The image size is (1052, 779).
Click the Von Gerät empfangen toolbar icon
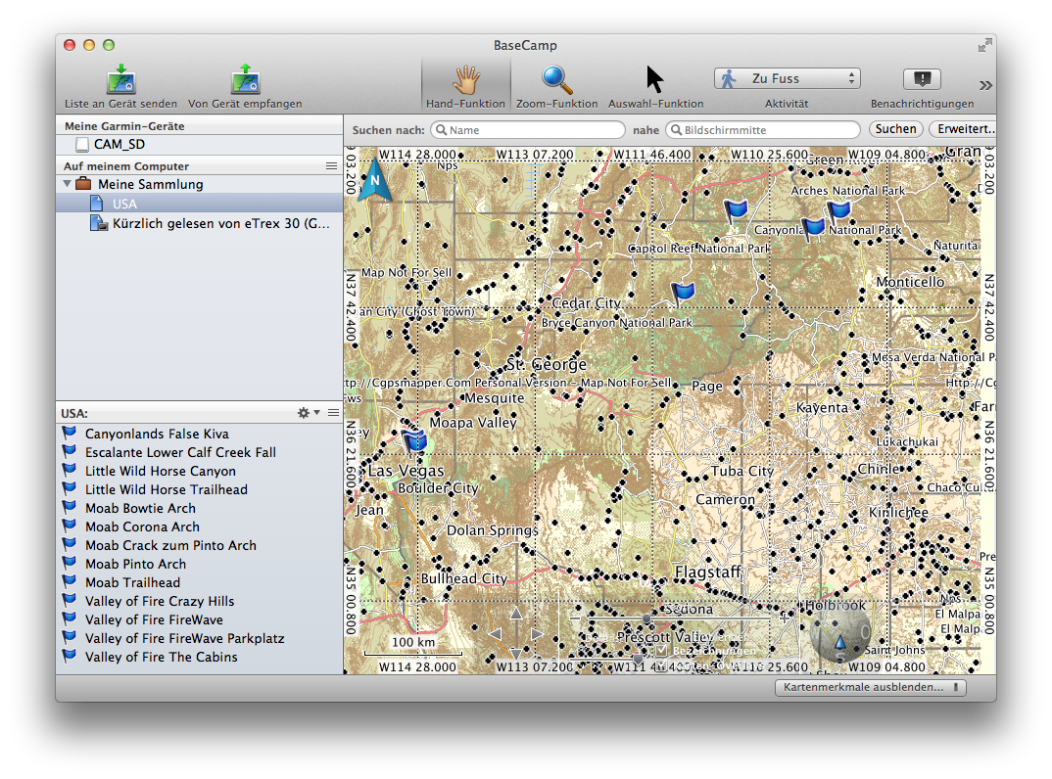245,80
